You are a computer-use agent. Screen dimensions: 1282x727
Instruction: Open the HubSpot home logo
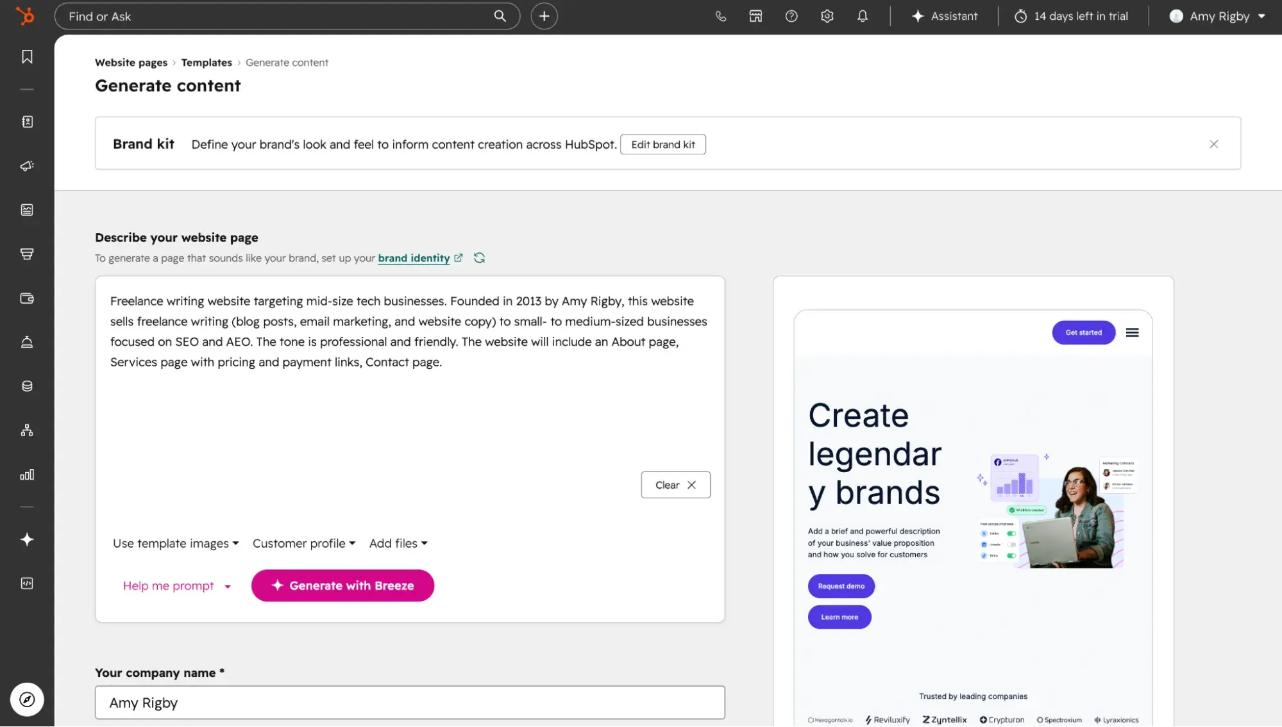pos(25,16)
